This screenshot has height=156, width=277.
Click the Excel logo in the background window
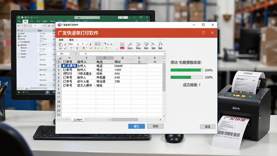(19, 17)
